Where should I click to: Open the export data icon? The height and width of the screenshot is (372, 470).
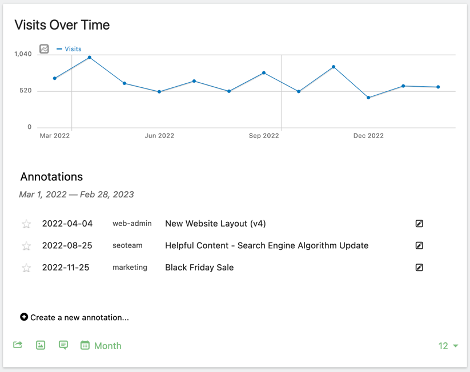click(x=18, y=345)
